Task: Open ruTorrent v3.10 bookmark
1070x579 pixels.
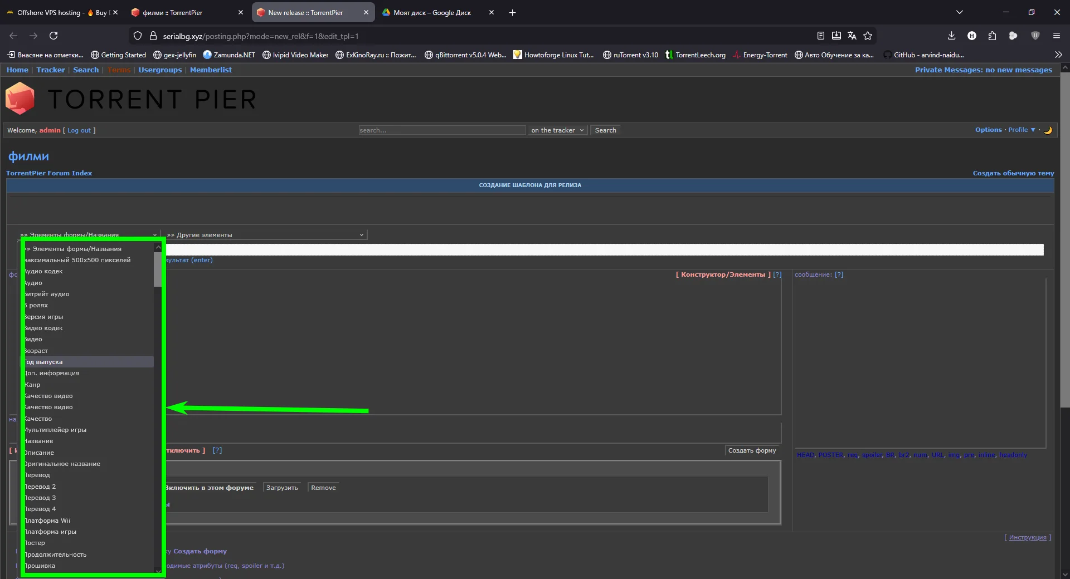Action: (x=630, y=55)
